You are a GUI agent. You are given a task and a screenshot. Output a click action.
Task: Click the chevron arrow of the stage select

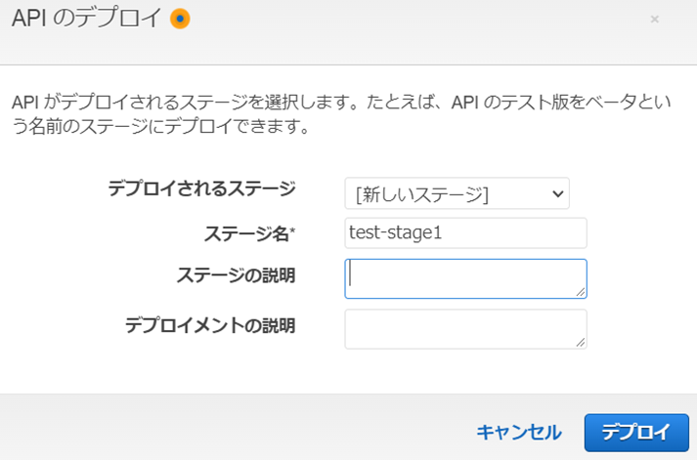coord(558,193)
